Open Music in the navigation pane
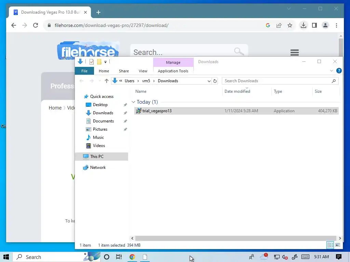The width and height of the screenshot is (350, 262). click(98, 137)
